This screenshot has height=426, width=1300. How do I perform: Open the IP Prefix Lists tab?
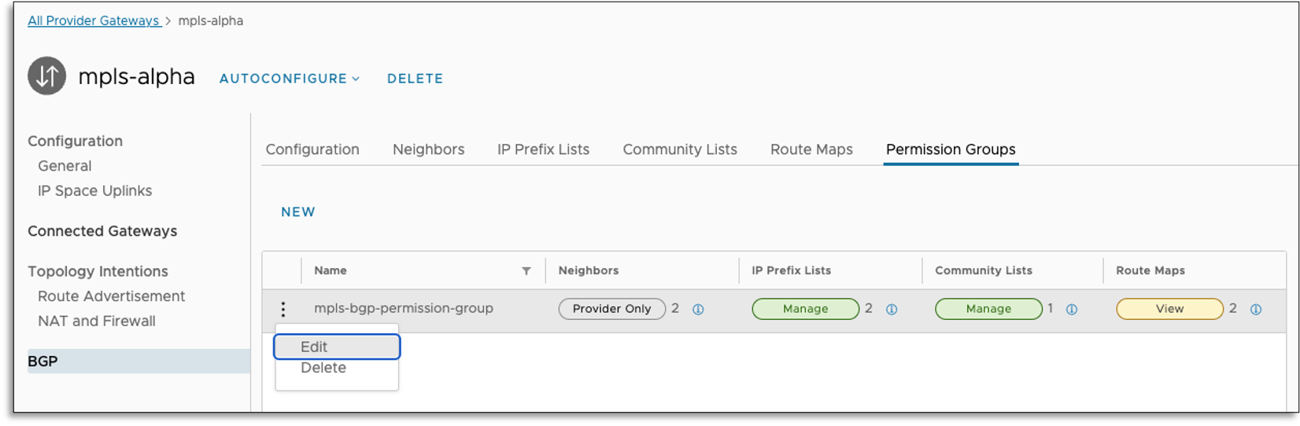click(543, 149)
